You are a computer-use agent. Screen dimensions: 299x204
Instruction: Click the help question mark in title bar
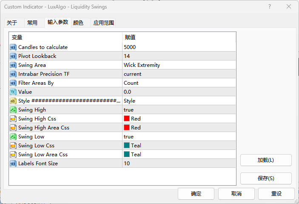pos(270,7)
